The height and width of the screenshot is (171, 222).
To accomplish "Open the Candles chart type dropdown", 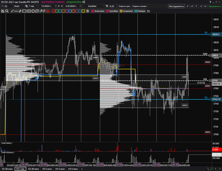I will pyautogui.click(x=94, y=6).
